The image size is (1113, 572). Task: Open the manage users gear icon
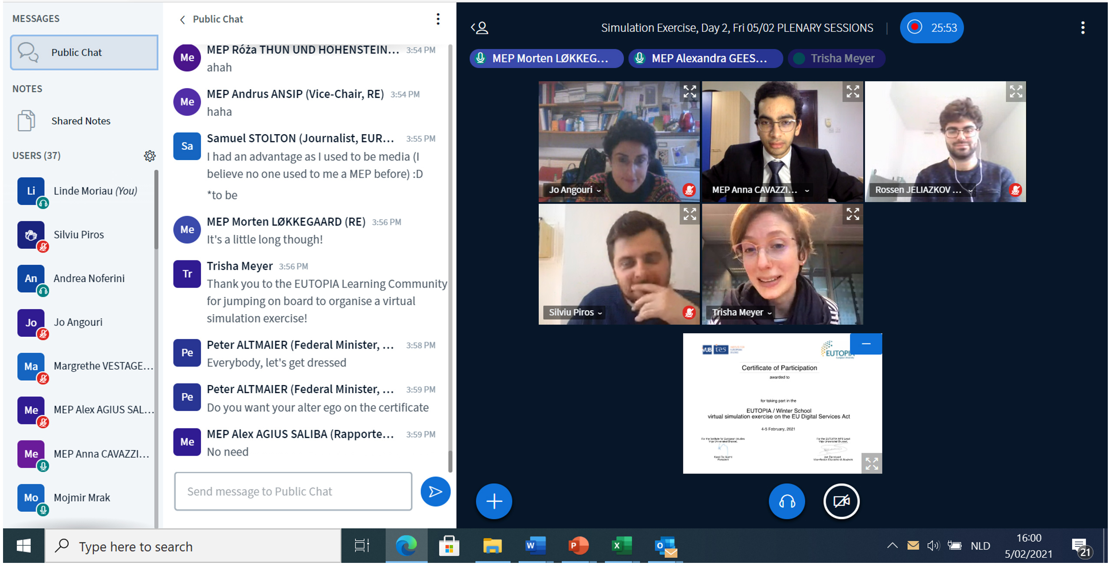point(149,156)
